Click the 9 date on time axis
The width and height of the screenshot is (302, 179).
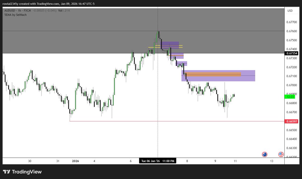coord(215,161)
